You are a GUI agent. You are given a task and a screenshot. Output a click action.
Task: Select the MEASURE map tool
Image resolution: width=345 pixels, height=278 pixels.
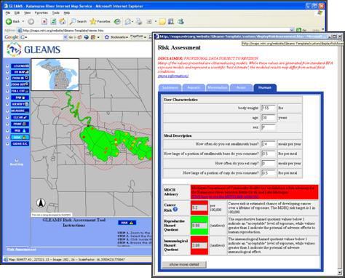[x=20, y=111]
